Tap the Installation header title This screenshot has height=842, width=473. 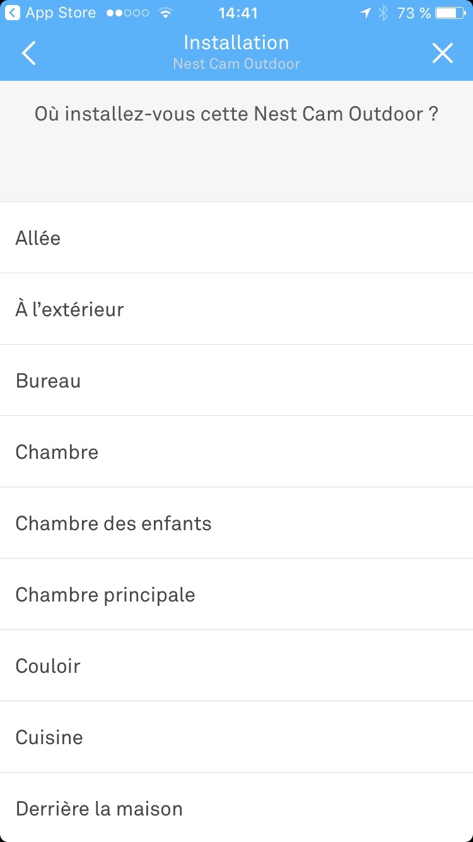(x=237, y=43)
